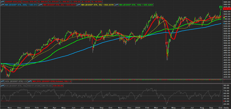231x109 pixels.
Task: Click the red low marker at April's bottom
Action: [x=166, y=43]
